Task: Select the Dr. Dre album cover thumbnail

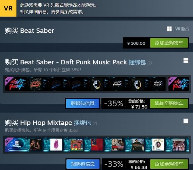Action: (x=158, y=144)
